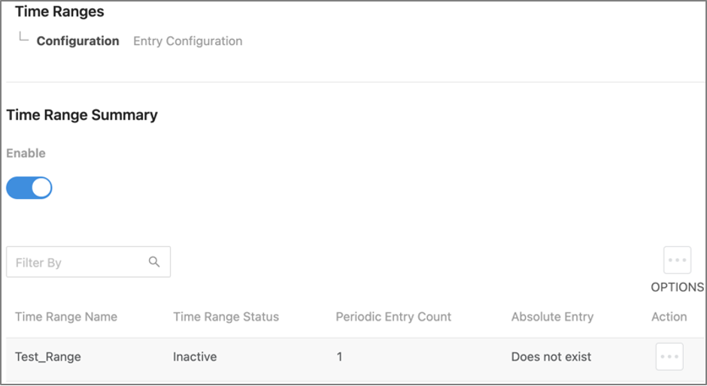Click the periodic entry count value 1
The width and height of the screenshot is (707, 386).
(x=339, y=357)
